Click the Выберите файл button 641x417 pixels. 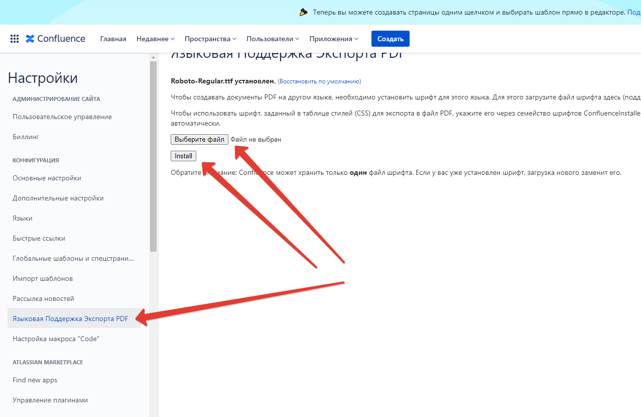pyautogui.click(x=199, y=139)
